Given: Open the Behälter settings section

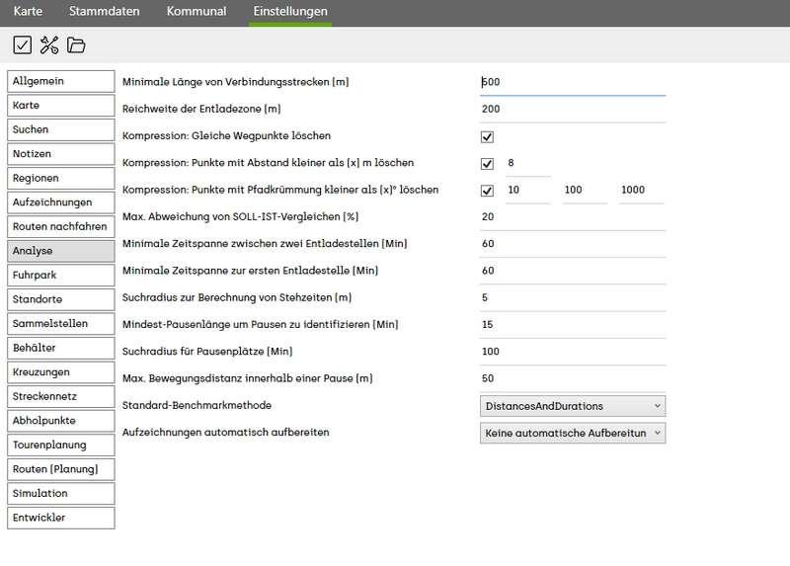Looking at the screenshot, I should [x=61, y=348].
